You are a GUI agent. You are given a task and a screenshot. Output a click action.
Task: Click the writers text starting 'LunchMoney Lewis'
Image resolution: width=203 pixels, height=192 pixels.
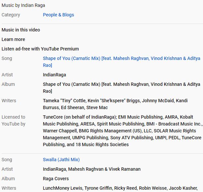pos(120,188)
